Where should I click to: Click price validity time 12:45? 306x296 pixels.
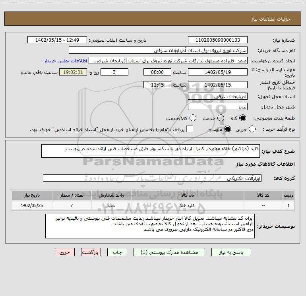pyautogui.click(x=157, y=85)
